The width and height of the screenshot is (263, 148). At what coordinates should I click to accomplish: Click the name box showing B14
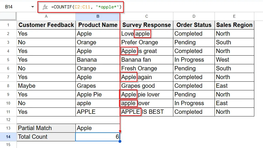coord(9,7)
